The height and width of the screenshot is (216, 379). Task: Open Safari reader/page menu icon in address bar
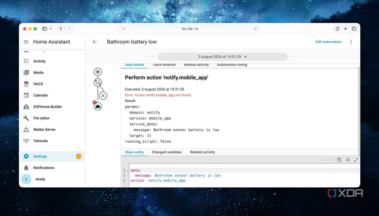point(124,29)
